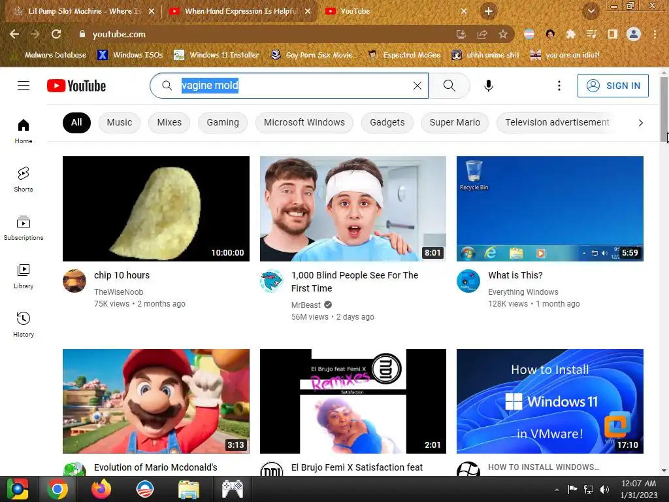The height and width of the screenshot is (502, 669).
Task: Click the What is This? video title
Action: tap(515, 275)
